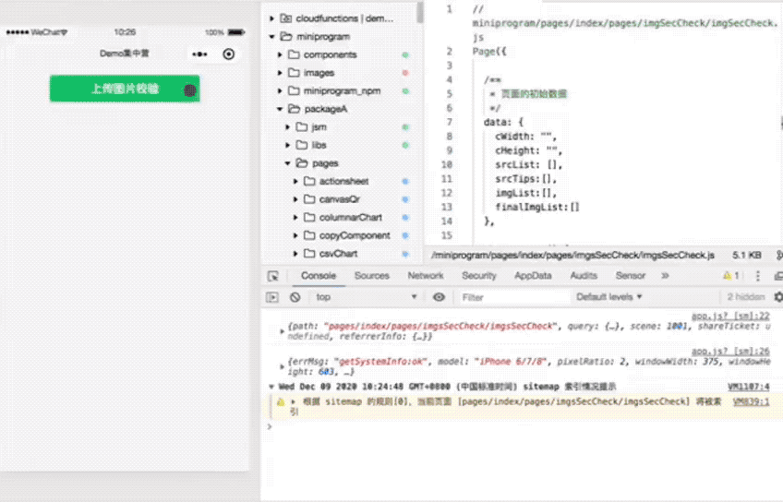Collapse the pages folder arrow
This screenshot has width=783, height=502.
[288, 163]
